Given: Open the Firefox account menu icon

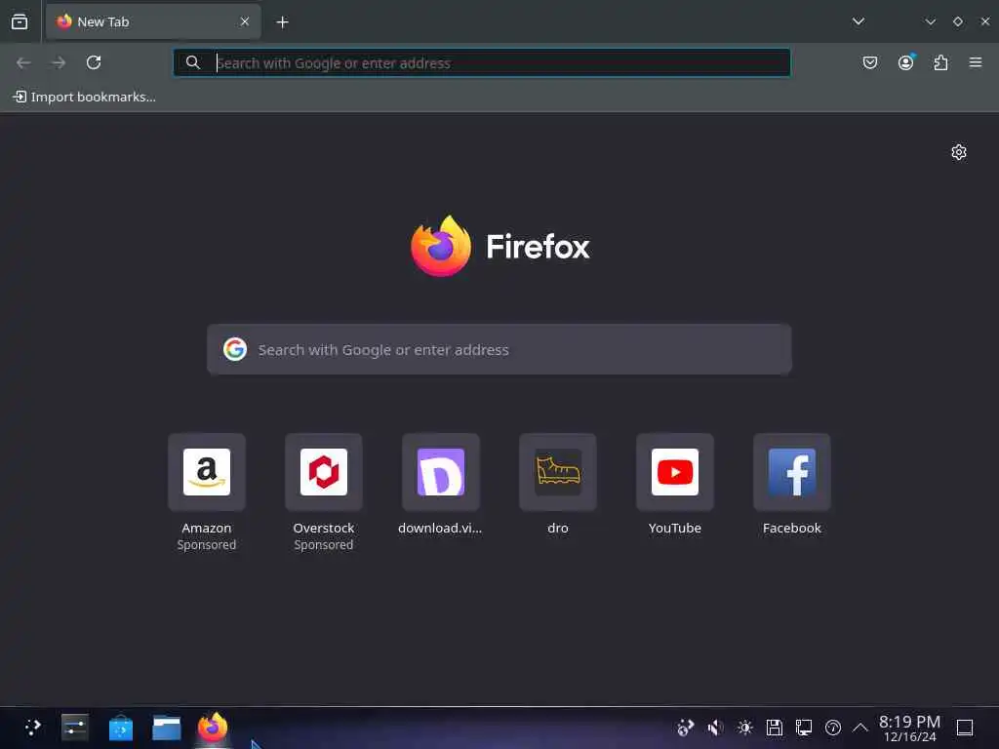Looking at the screenshot, I should pos(905,62).
